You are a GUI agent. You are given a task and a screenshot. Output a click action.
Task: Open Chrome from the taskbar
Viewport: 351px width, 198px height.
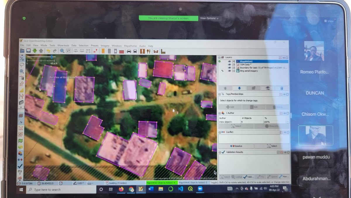click(x=131, y=189)
